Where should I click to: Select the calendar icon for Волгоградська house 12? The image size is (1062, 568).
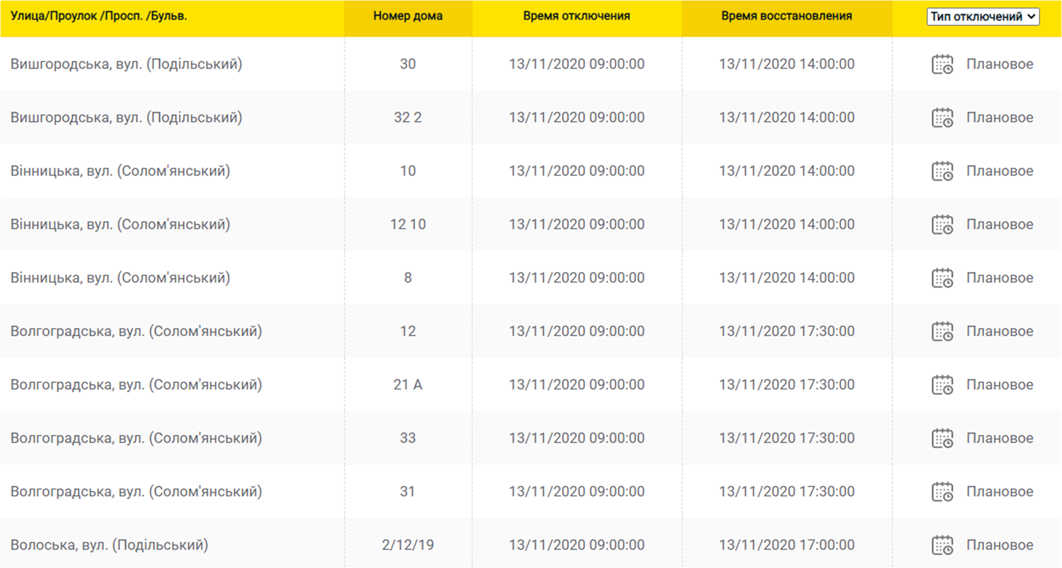click(942, 332)
